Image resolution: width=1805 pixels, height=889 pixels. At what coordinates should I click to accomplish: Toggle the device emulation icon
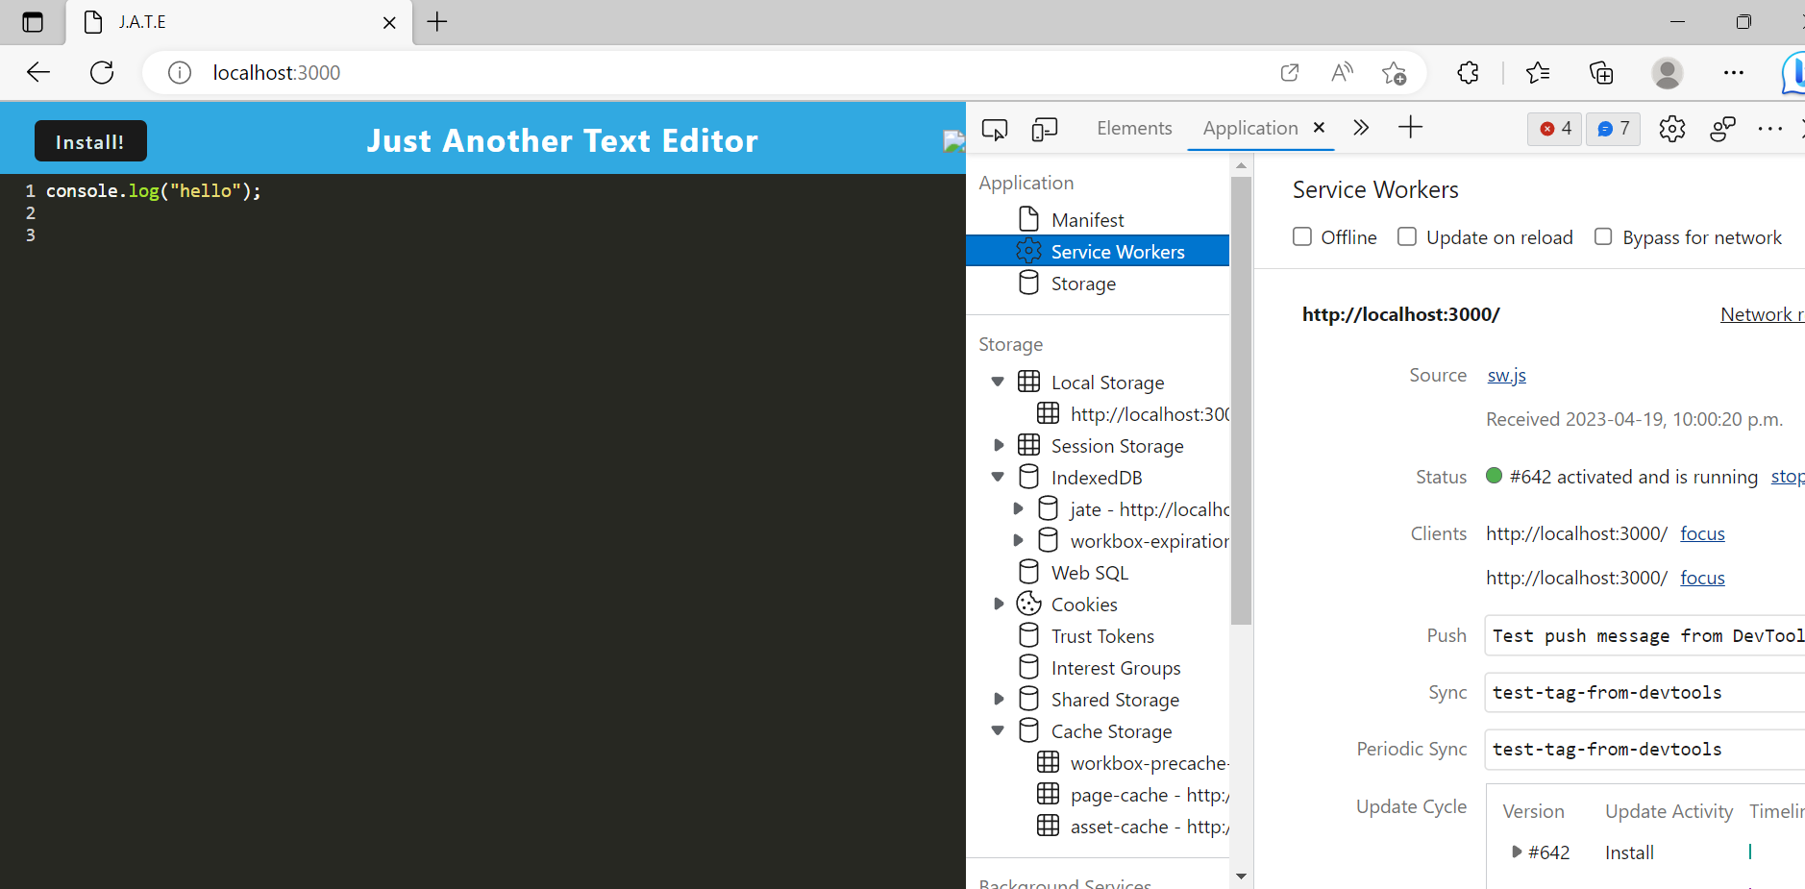tap(1045, 129)
